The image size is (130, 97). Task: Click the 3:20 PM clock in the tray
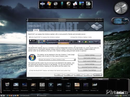[x=125, y=95]
